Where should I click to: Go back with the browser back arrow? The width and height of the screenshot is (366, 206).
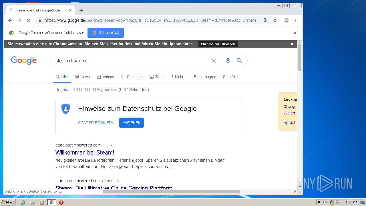(x=10, y=20)
